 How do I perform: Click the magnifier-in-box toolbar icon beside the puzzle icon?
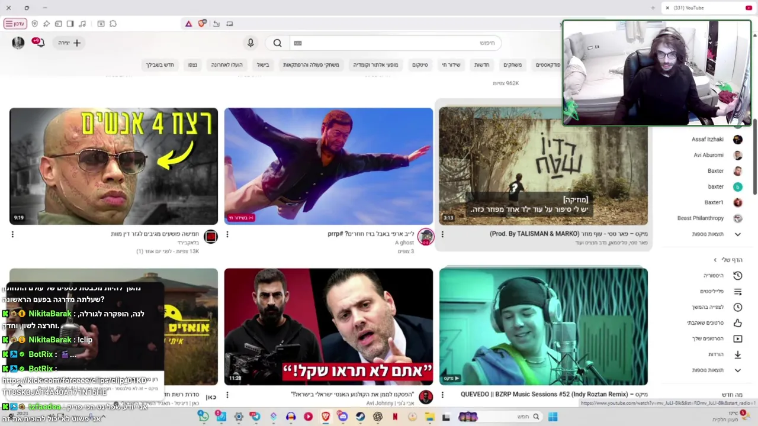[101, 24]
